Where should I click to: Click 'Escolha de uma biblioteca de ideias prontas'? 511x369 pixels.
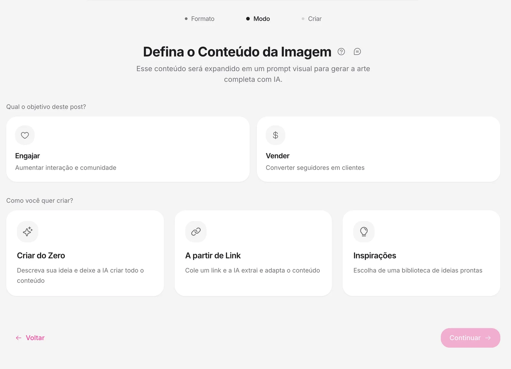point(418,270)
